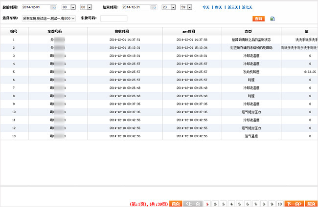Viewport: 318px width, 207px height.
Task: Open the end date calendar picker icon
Action: [x=154, y=7]
